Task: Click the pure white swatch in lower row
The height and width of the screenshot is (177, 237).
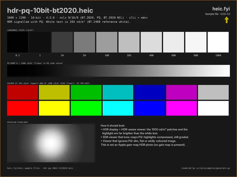Action: (x=213, y=108)
